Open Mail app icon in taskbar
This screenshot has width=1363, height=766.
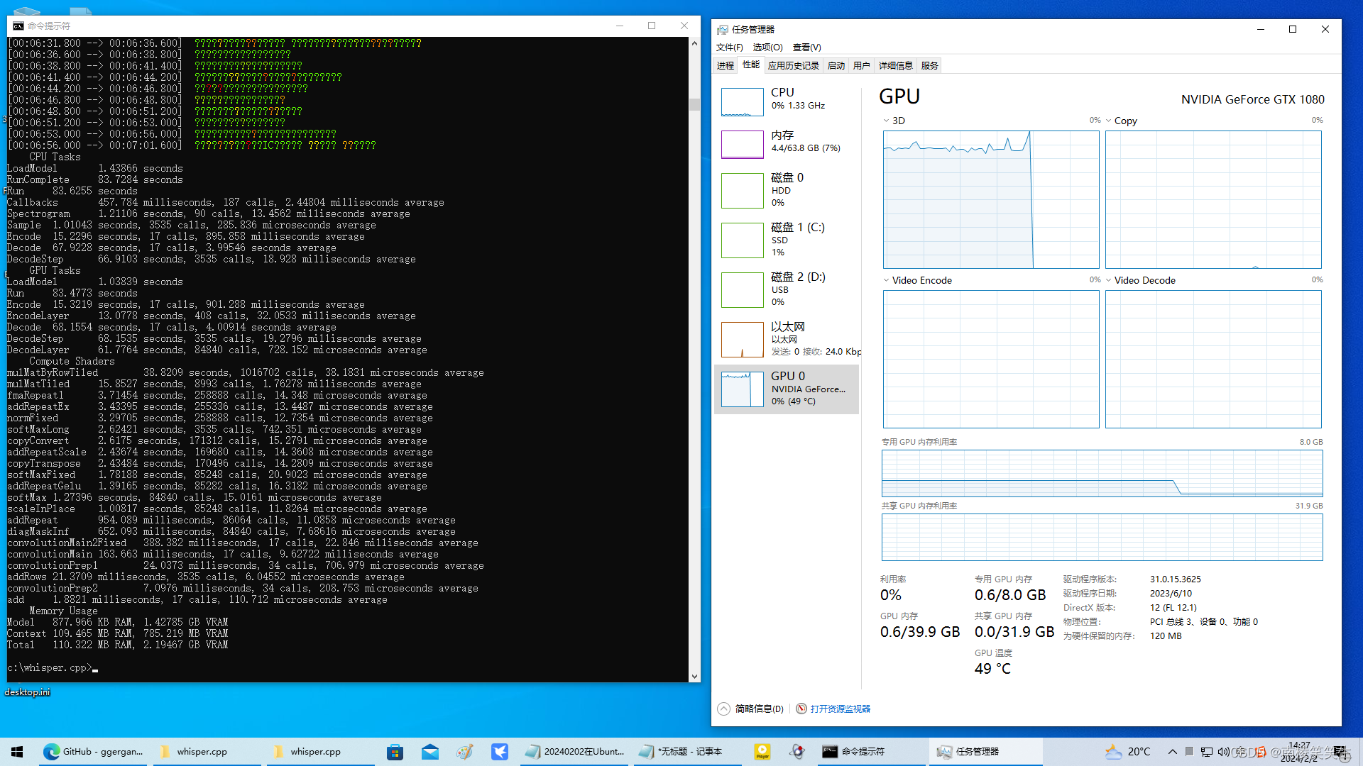tap(429, 752)
